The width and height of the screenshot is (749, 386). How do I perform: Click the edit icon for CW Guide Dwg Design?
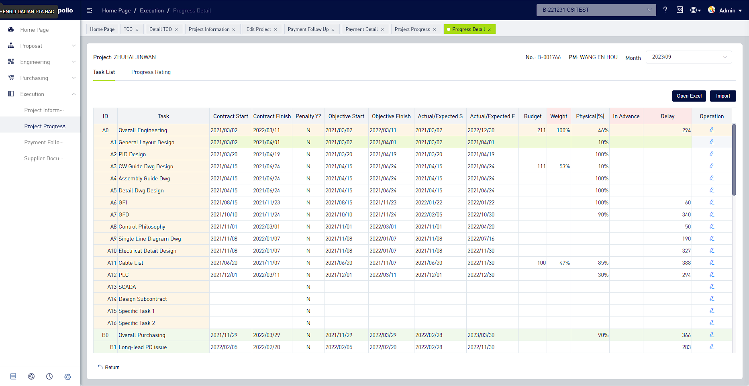click(x=712, y=166)
